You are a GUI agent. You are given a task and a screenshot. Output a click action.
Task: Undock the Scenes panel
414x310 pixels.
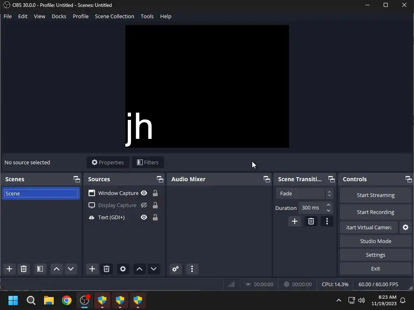[x=76, y=179]
